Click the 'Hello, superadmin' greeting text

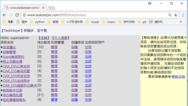click(x=15, y=38)
